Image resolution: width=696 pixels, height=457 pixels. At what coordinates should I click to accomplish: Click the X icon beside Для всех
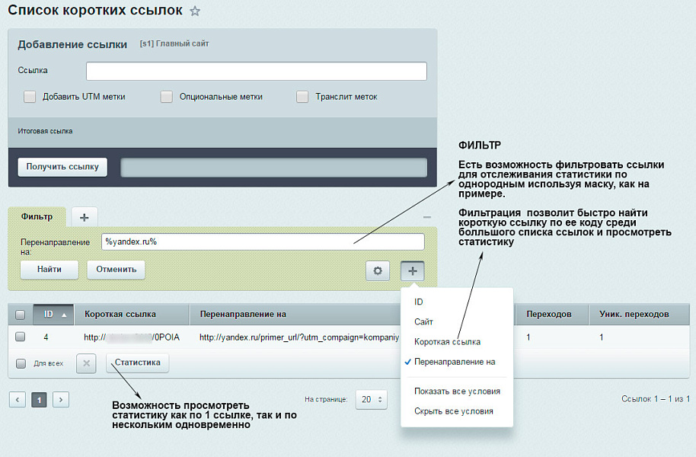click(x=86, y=363)
